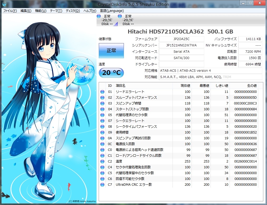Open the 編集(E) menu
The image size is (267, 205).
[26, 11]
